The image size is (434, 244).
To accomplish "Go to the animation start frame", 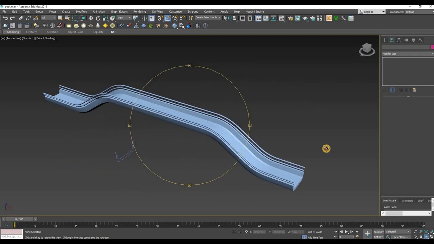I will pos(335,232).
